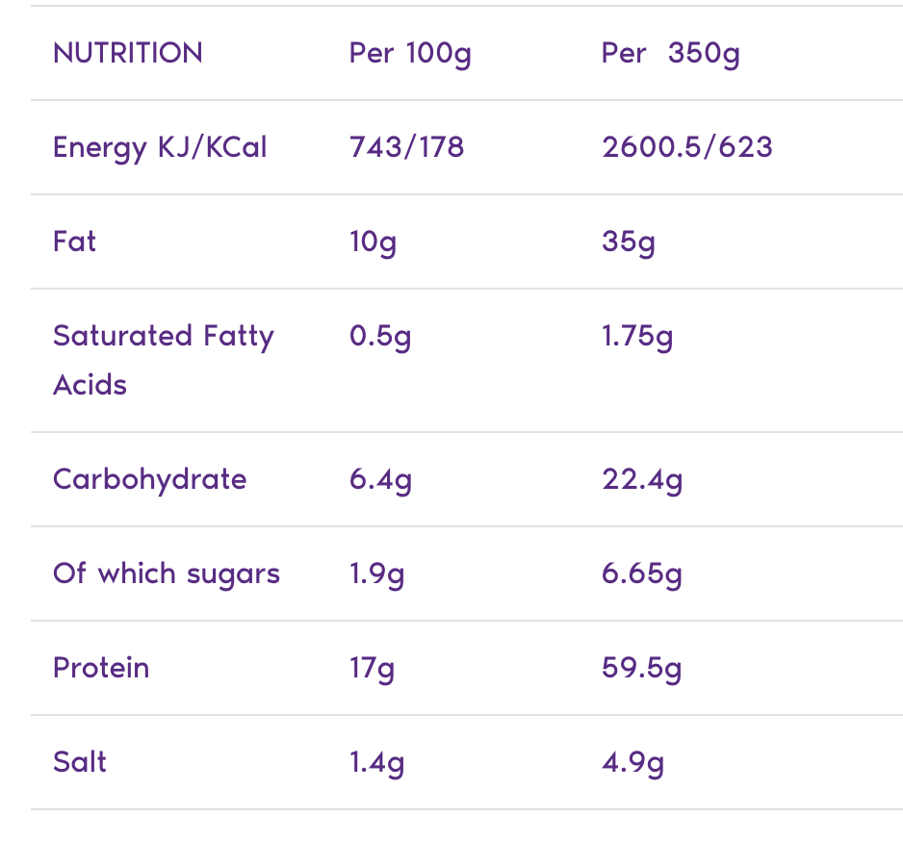Select the Saturated Fatty Acids label

(164, 360)
